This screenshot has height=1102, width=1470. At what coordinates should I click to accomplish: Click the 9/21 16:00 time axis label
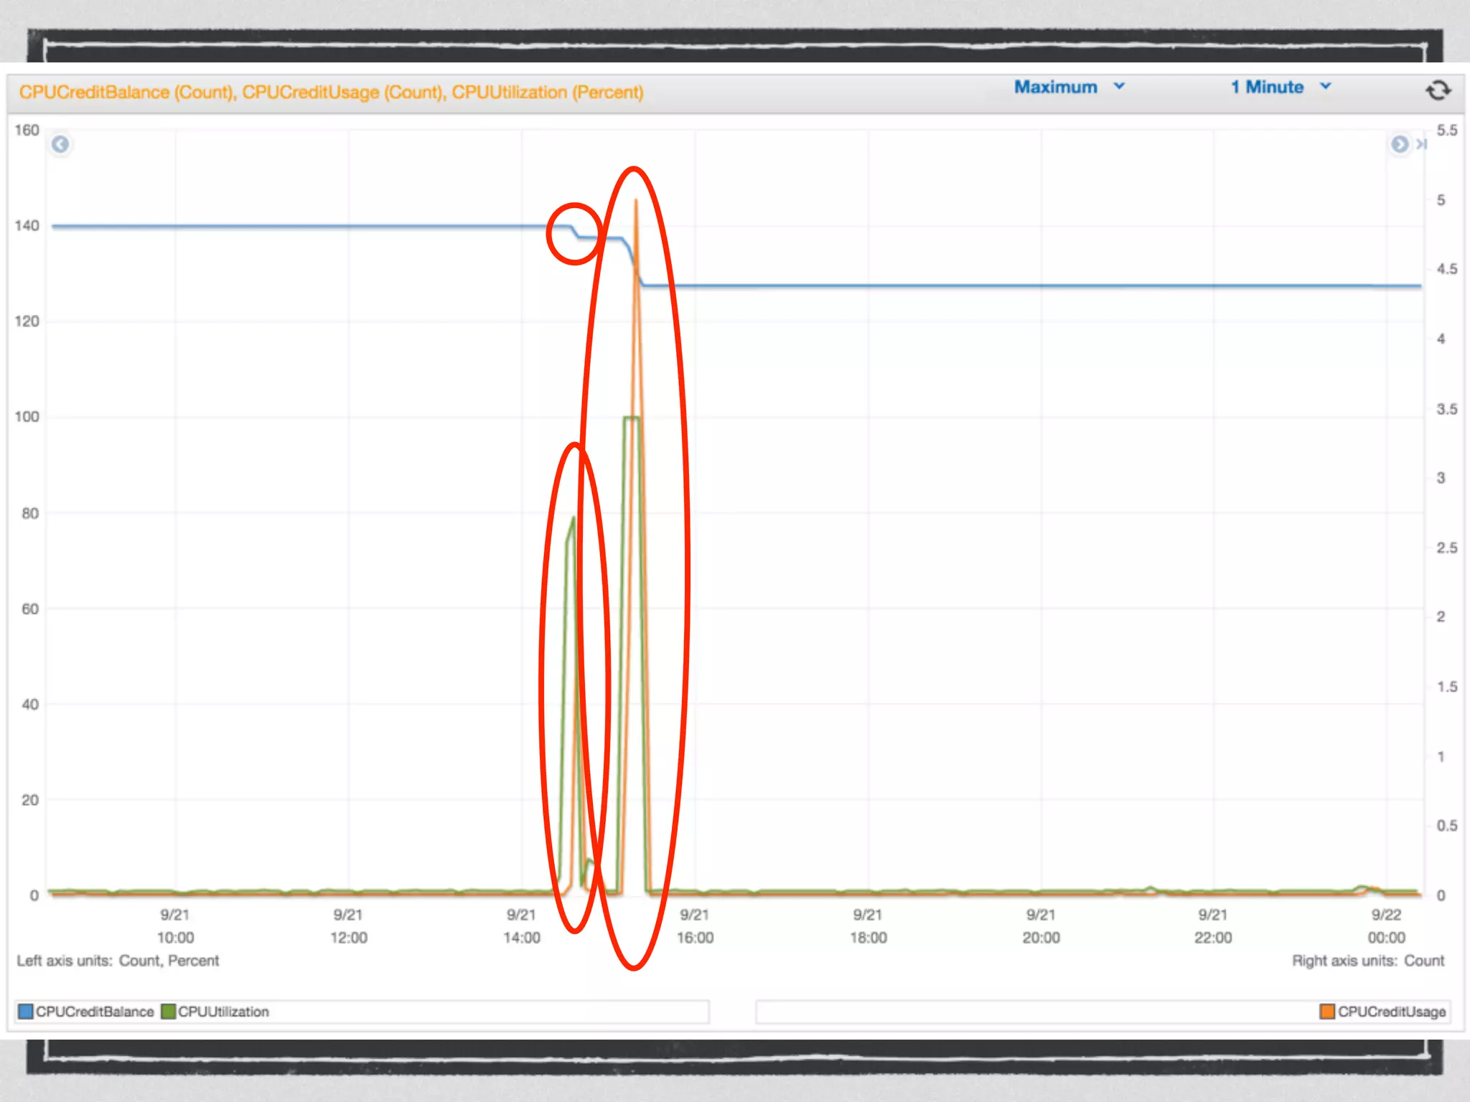click(695, 926)
